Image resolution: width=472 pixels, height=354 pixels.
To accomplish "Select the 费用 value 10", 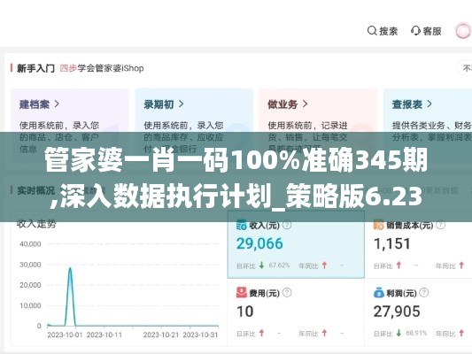I will point(244,312).
